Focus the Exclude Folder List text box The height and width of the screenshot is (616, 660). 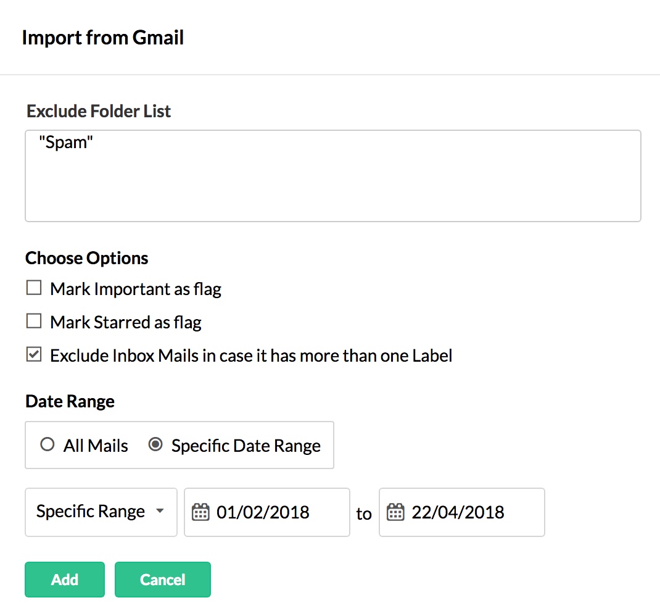(333, 185)
